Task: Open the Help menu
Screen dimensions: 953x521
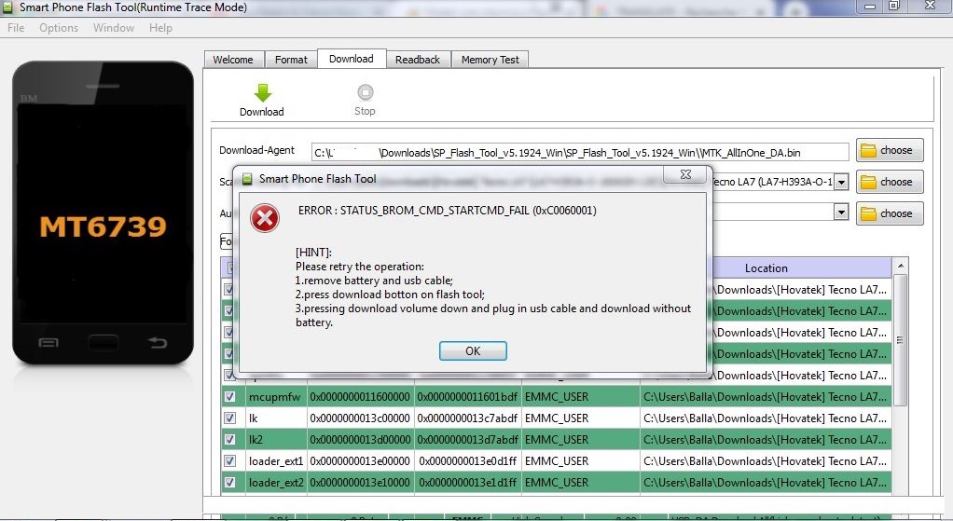Action: coord(160,28)
